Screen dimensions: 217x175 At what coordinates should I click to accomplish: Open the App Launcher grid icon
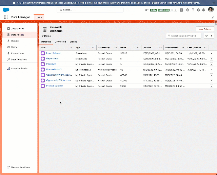[x=6, y=17]
